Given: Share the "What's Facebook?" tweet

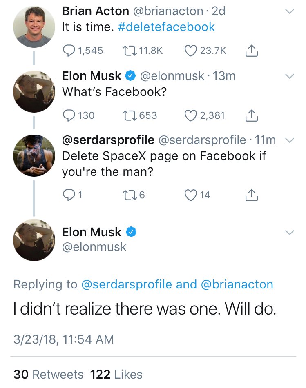Looking at the screenshot, I should [x=252, y=115].
